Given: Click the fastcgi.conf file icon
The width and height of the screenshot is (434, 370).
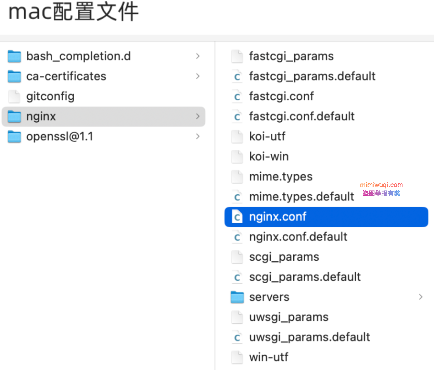Looking at the screenshot, I should (237, 97).
